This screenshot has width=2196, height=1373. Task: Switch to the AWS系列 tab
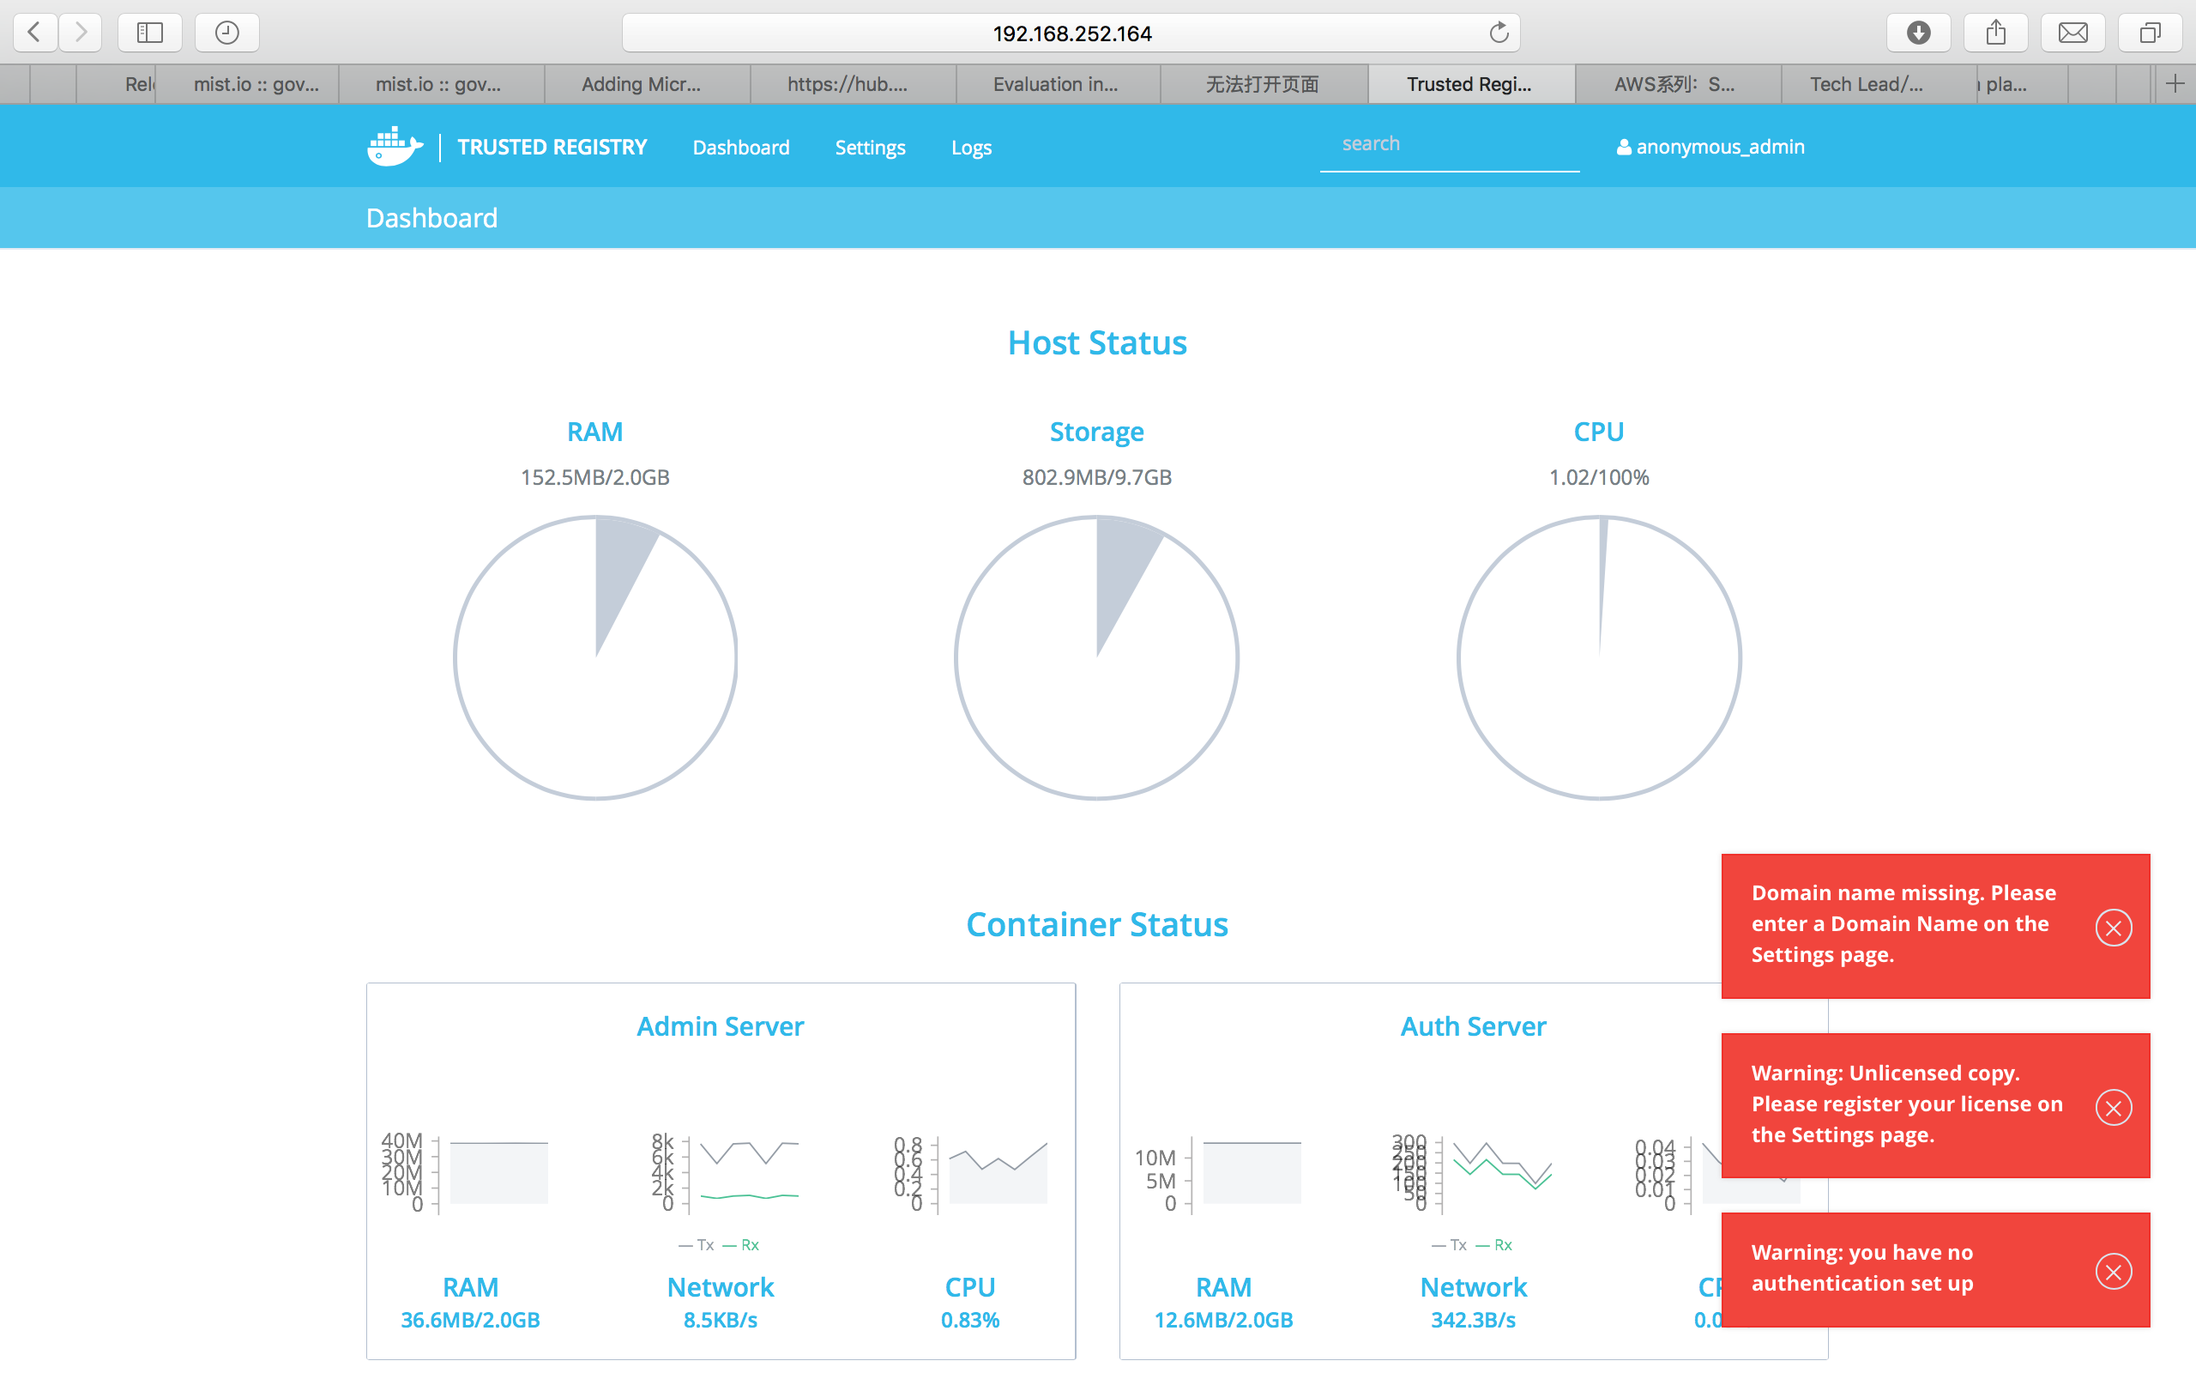(x=1677, y=84)
